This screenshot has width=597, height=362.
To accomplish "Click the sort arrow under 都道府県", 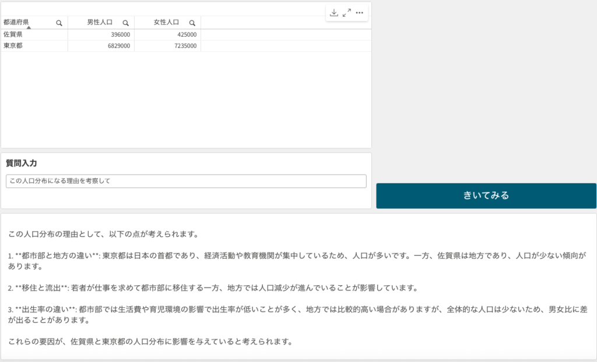I will 27,27.
